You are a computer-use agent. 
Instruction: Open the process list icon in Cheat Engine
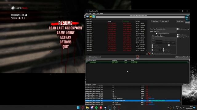click(x=87, y=16)
